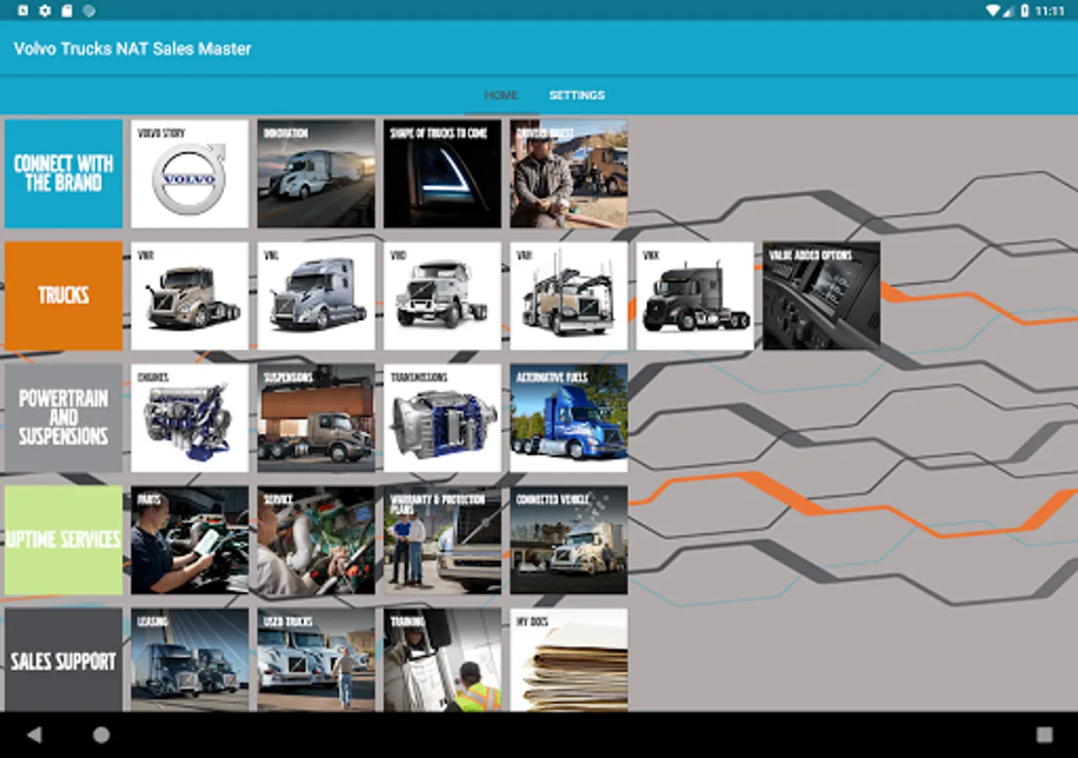Open Powertrain and Suspensions category
Viewport: 1078px width, 758px height.
[x=63, y=418]
